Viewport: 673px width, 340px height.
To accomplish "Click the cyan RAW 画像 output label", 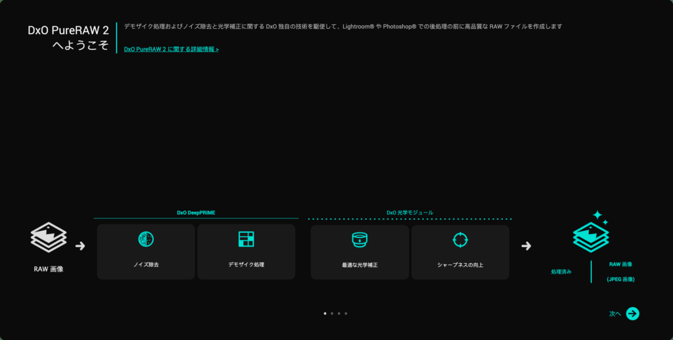I will pos(620,264).
